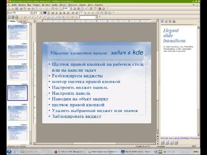Open the KDE application launcher menu

(9, 152)
